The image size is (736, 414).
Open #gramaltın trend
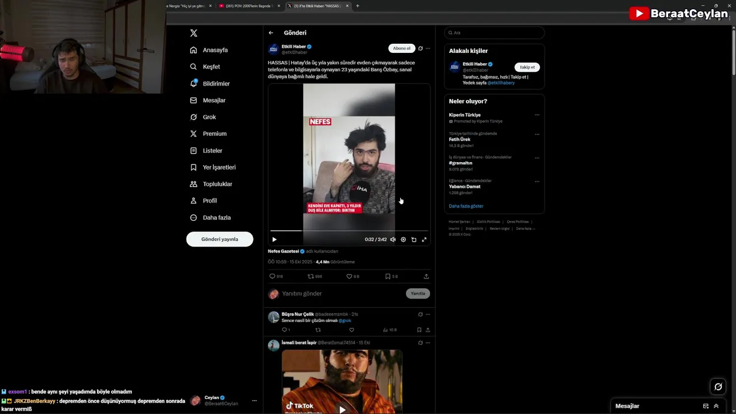point(461,163)
